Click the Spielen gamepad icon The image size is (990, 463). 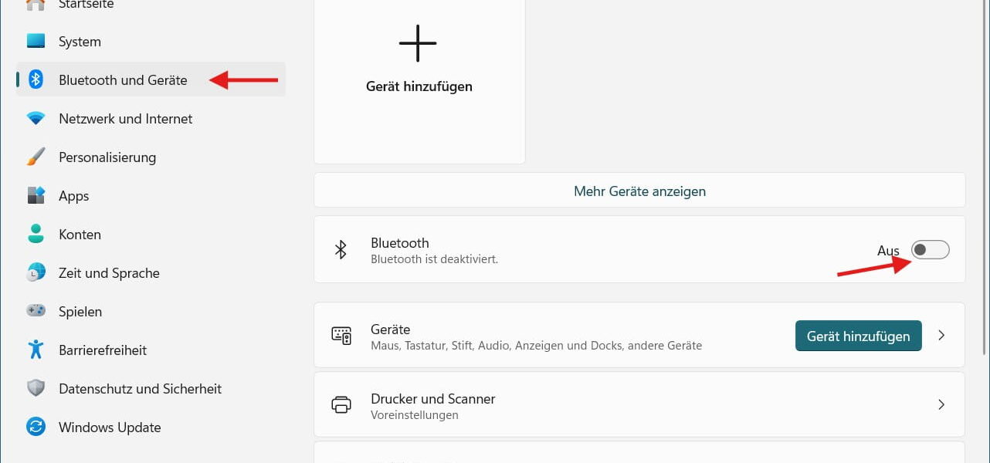[x=36, y=311]
